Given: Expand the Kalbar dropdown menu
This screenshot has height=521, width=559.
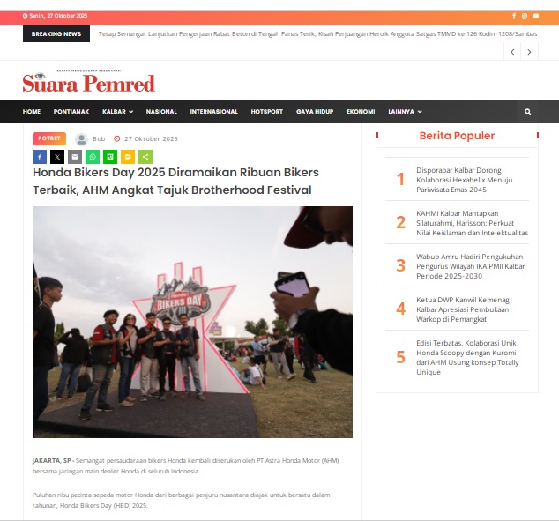Looking at the screenshot, I should pyautogui.click(x=117, y=112).
